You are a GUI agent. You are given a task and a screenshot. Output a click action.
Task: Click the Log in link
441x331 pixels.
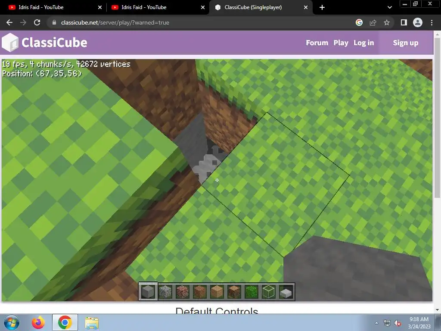pyautogui.click(x=363, y=43)
